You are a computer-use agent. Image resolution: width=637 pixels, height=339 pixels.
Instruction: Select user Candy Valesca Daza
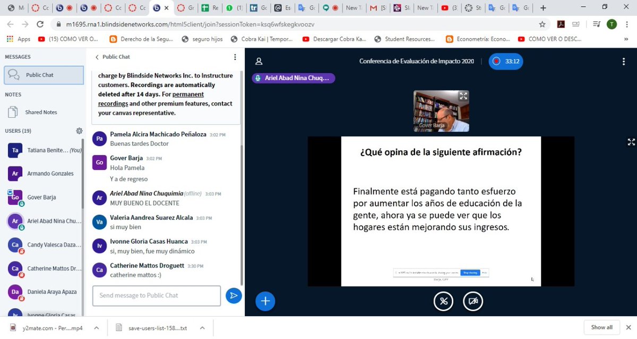point(43,245)
